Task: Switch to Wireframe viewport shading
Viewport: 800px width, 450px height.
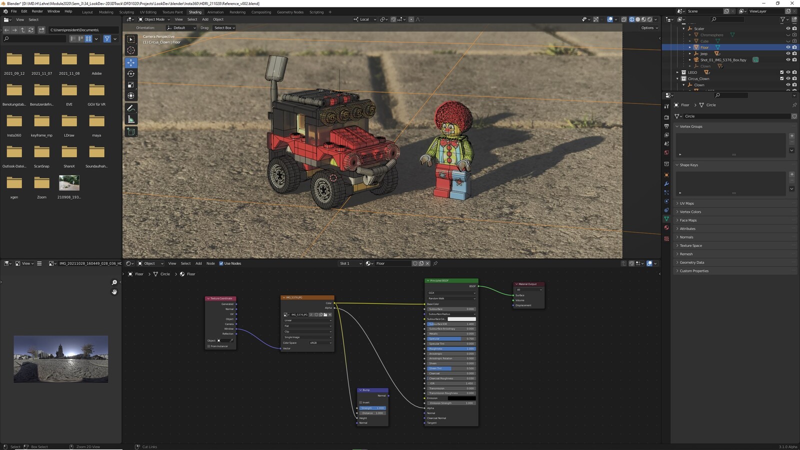Action: pos(631,19)
